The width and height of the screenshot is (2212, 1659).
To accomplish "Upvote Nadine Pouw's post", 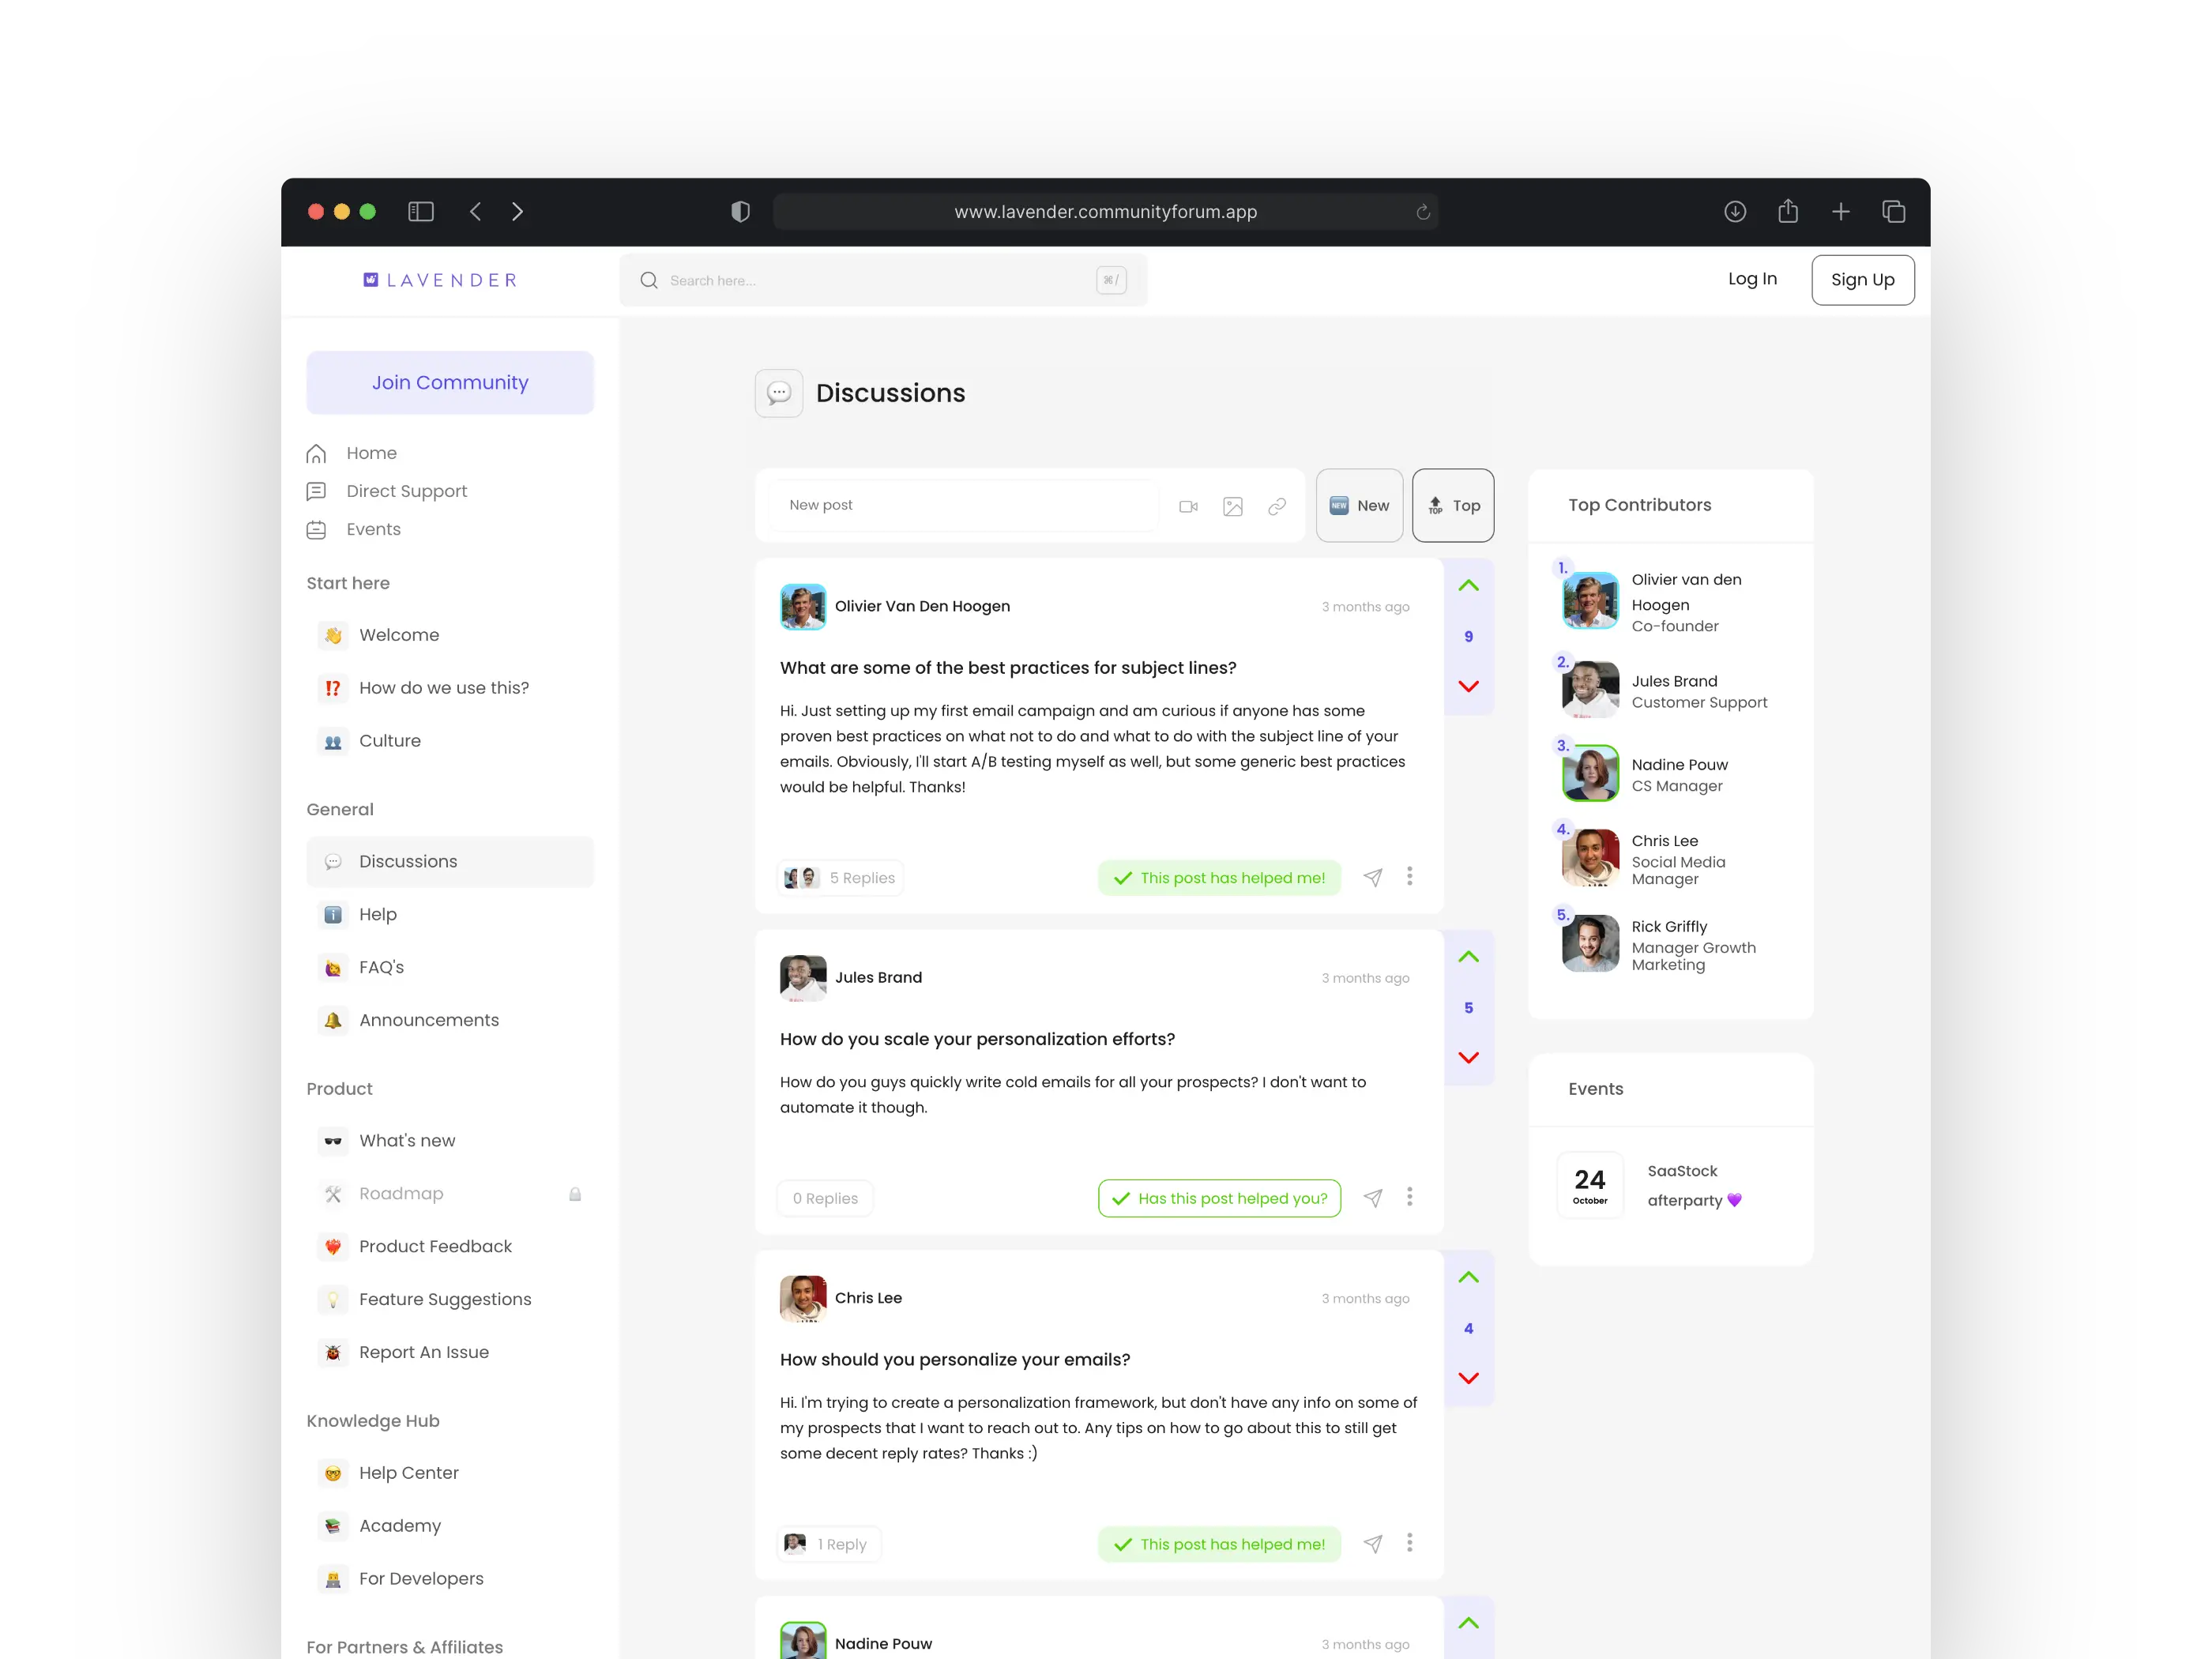I will pos(1468,1624).
